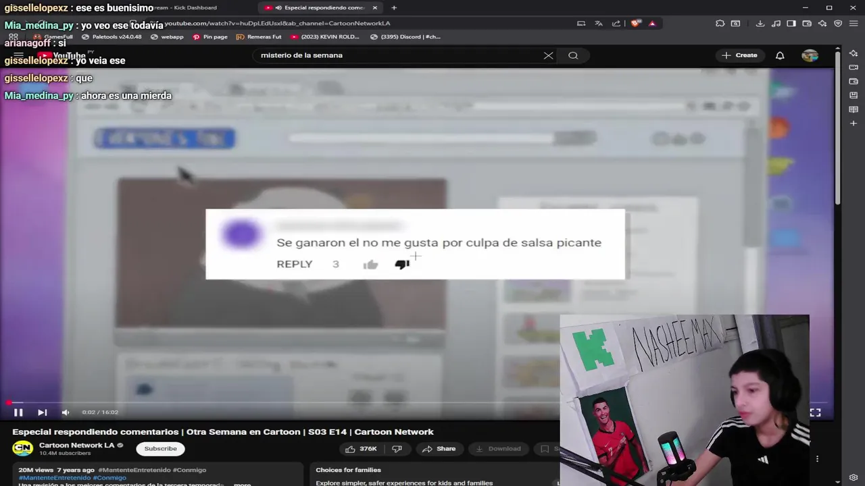Open the Create menu
The height and width of the screenshot is (486, 865).
coord(739,55)
